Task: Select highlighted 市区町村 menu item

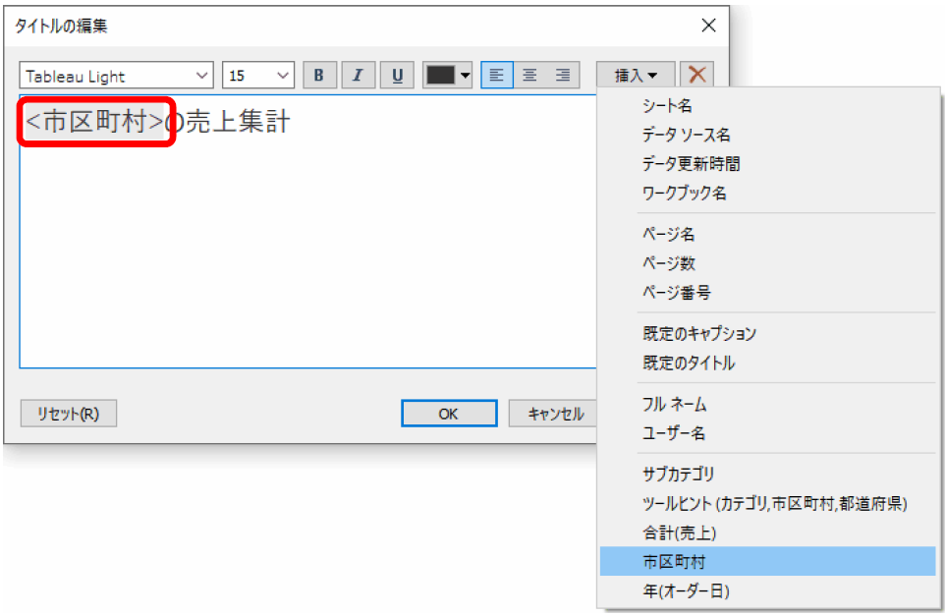Action: 767,562
